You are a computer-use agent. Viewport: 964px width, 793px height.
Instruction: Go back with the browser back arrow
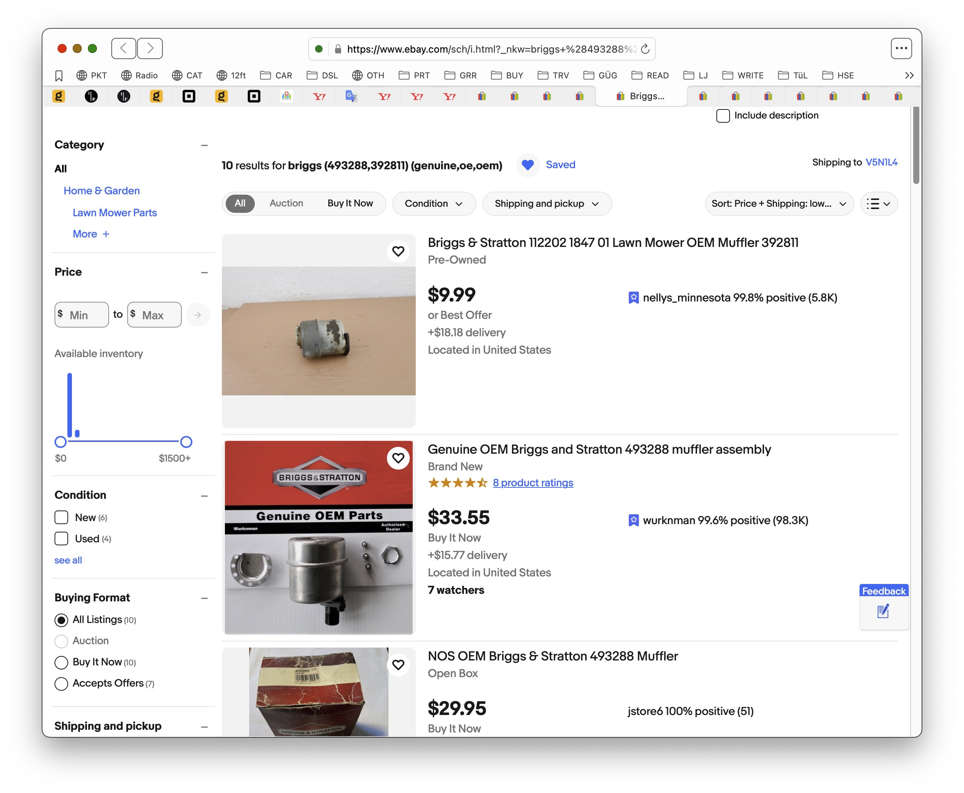[123, 48]
